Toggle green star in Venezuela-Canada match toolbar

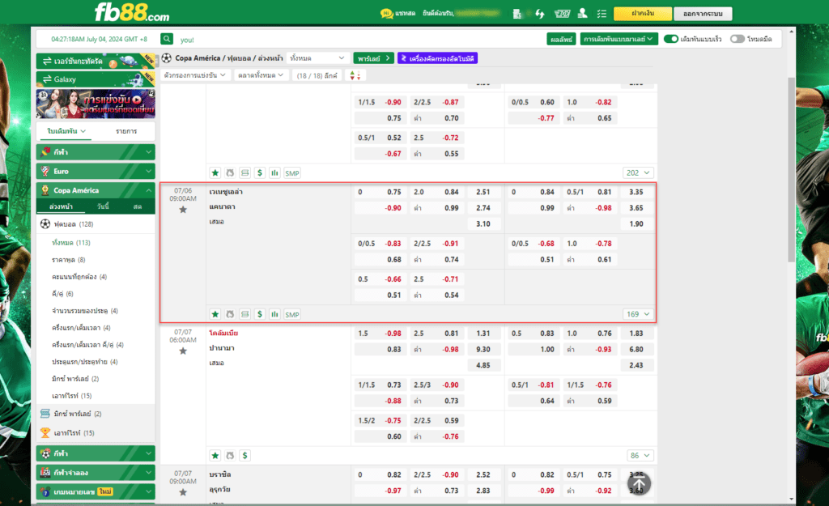point(215,314)
